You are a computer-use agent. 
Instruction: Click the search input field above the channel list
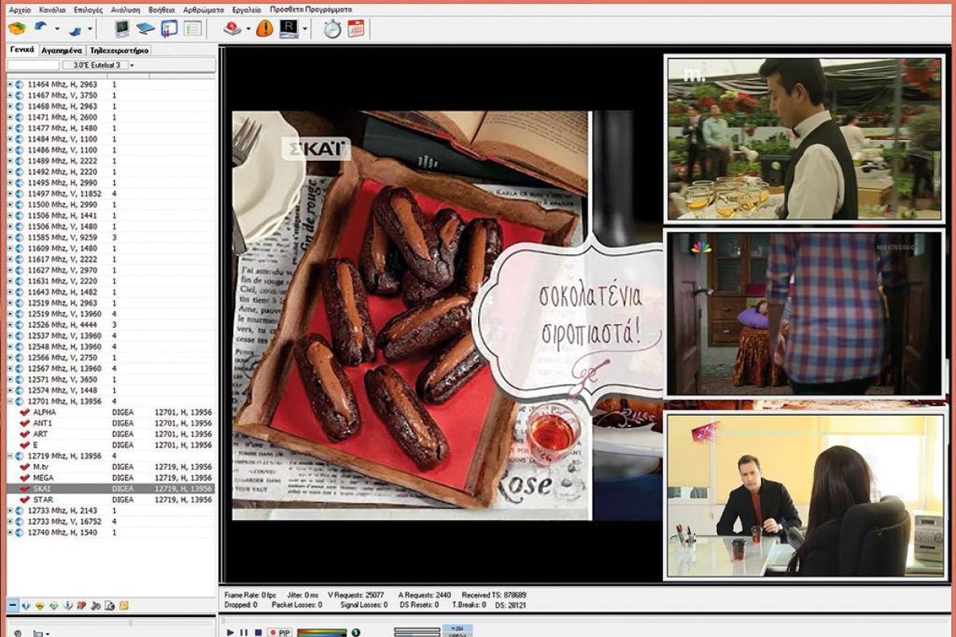tap(33, 65)
